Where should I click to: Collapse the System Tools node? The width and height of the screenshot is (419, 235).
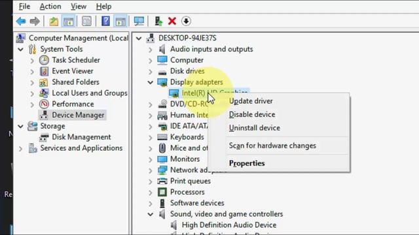(x=21, y=50)
